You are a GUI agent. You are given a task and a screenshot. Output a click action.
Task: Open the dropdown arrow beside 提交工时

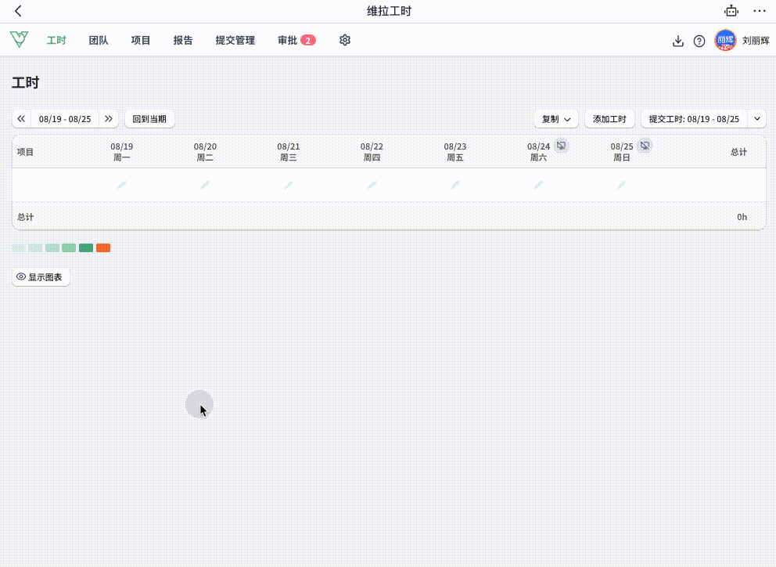(756, 119)
